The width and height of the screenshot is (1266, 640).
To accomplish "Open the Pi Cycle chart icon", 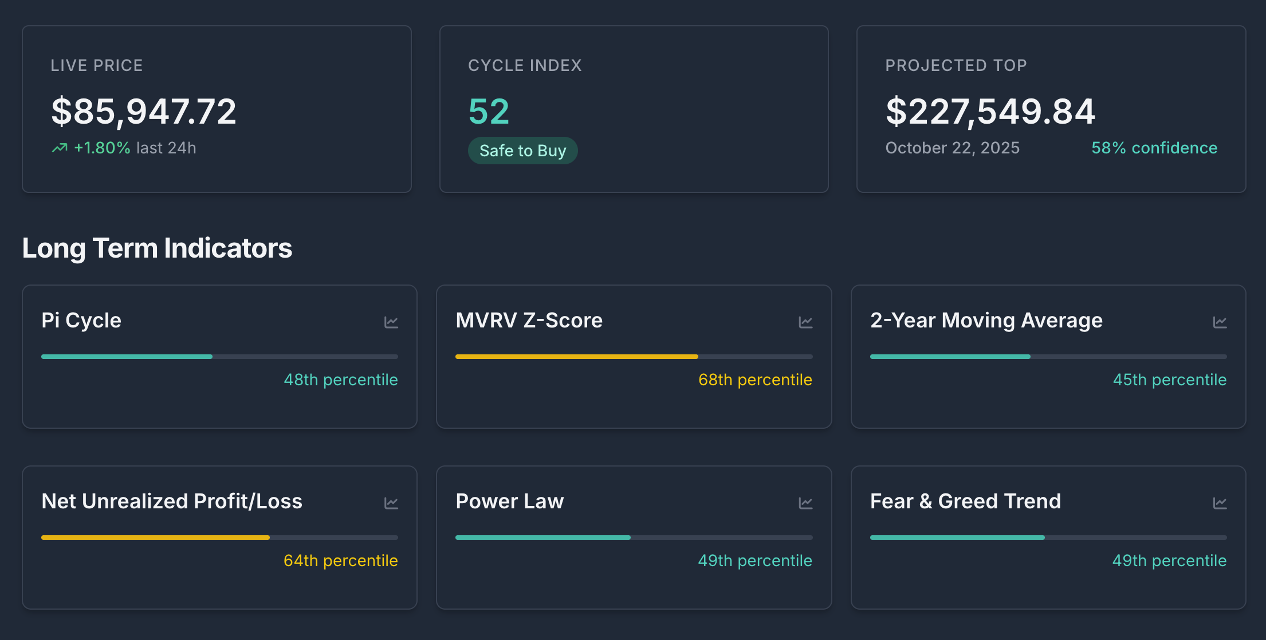I will pos(391,322).
